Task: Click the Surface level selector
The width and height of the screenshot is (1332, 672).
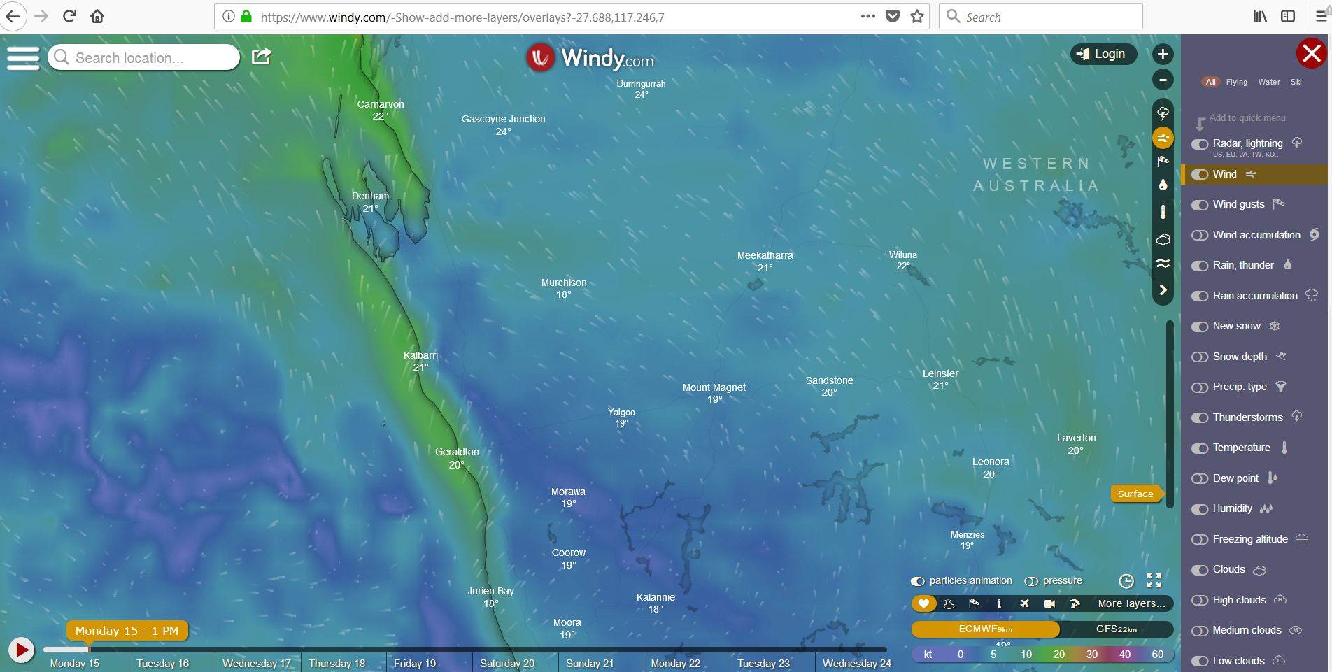Action: (1135, 494)
